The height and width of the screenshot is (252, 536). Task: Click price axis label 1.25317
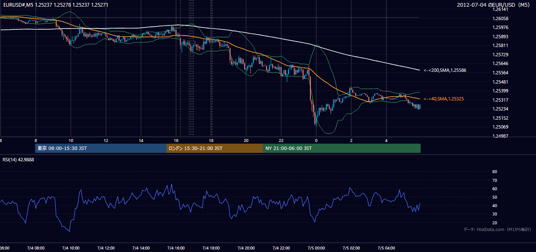tap(500, 100)
